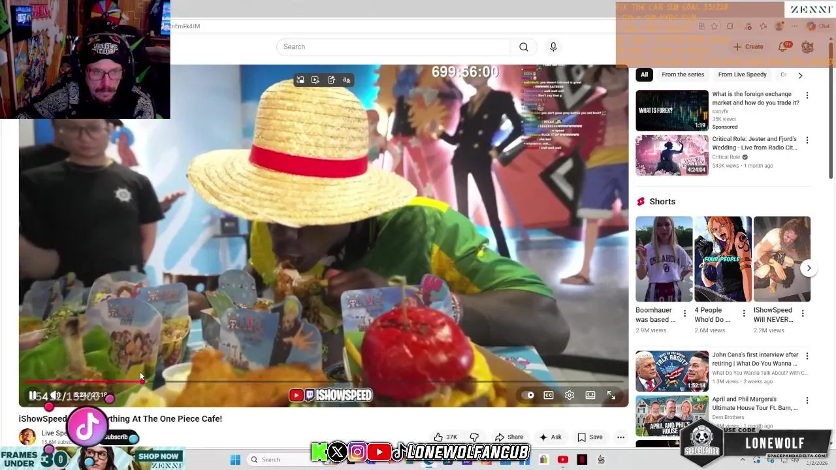Select the From Live Speedy chip
The width and height of the screenshot is (836, 470).
coord(742,74)
